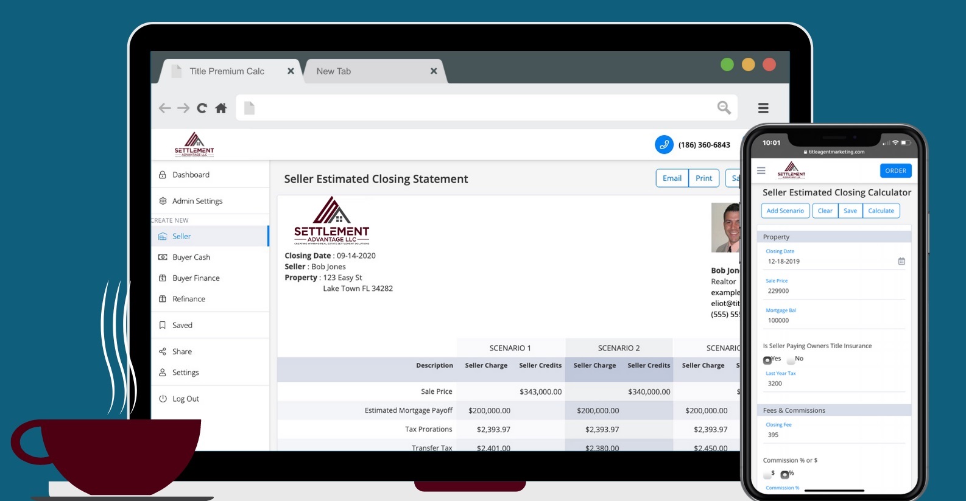Tap the Closing Date field 12-18-2019

coord(835,262)
